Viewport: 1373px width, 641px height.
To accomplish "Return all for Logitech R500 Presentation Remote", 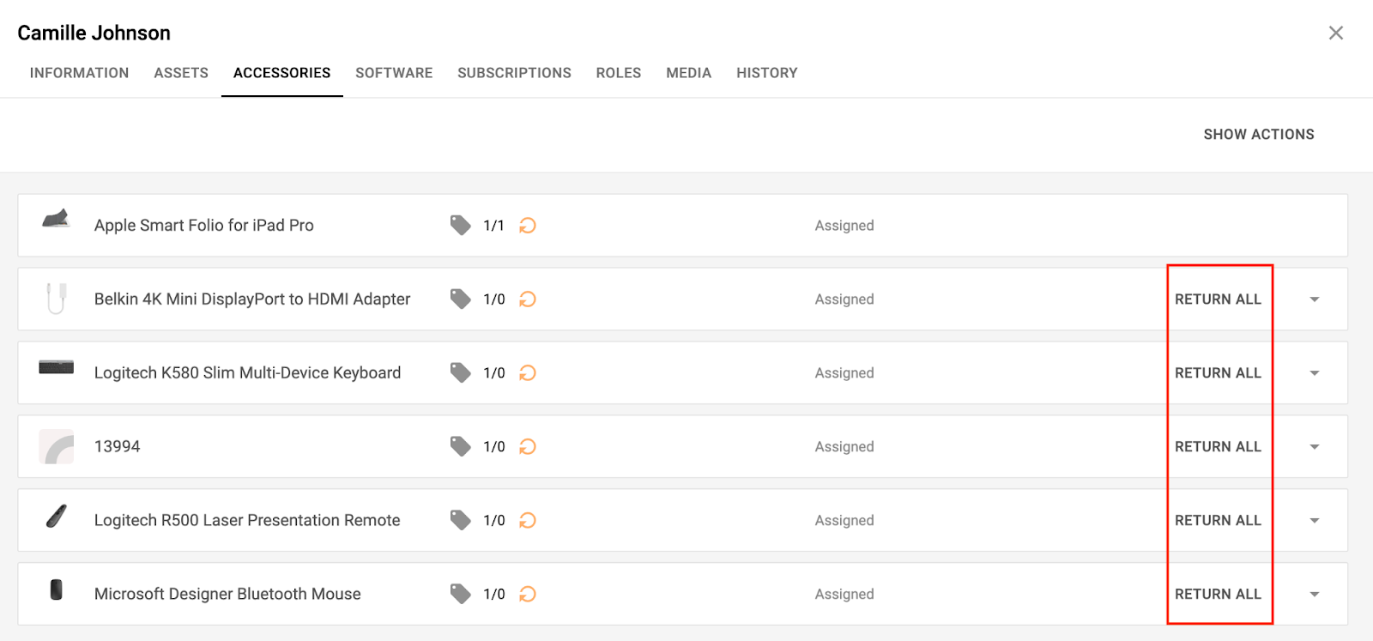I will pos(1218,521).
